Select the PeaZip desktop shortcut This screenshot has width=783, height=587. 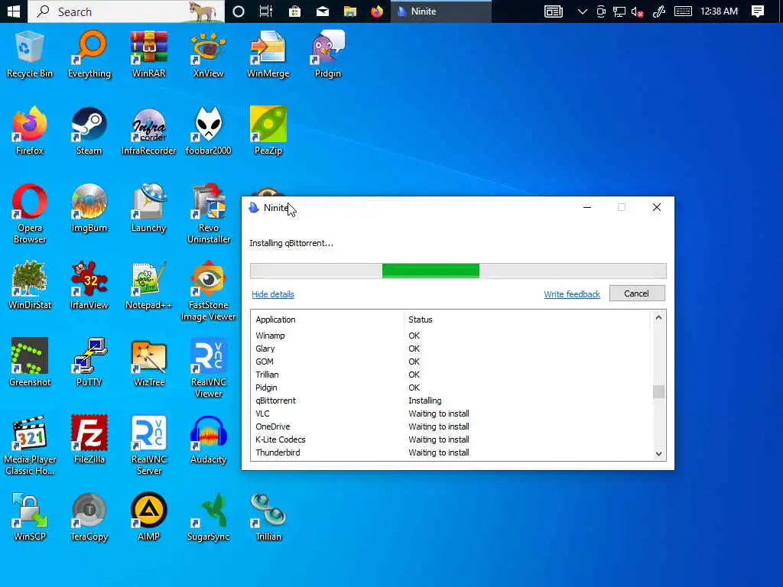click(268, 131)
